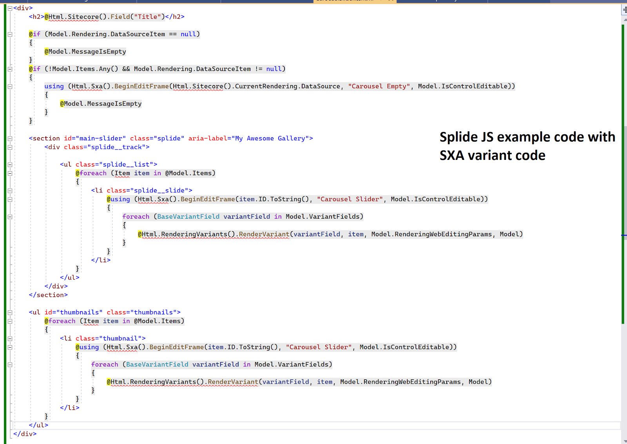Collapse the ul class="splide__list" region

click(10, 165)
